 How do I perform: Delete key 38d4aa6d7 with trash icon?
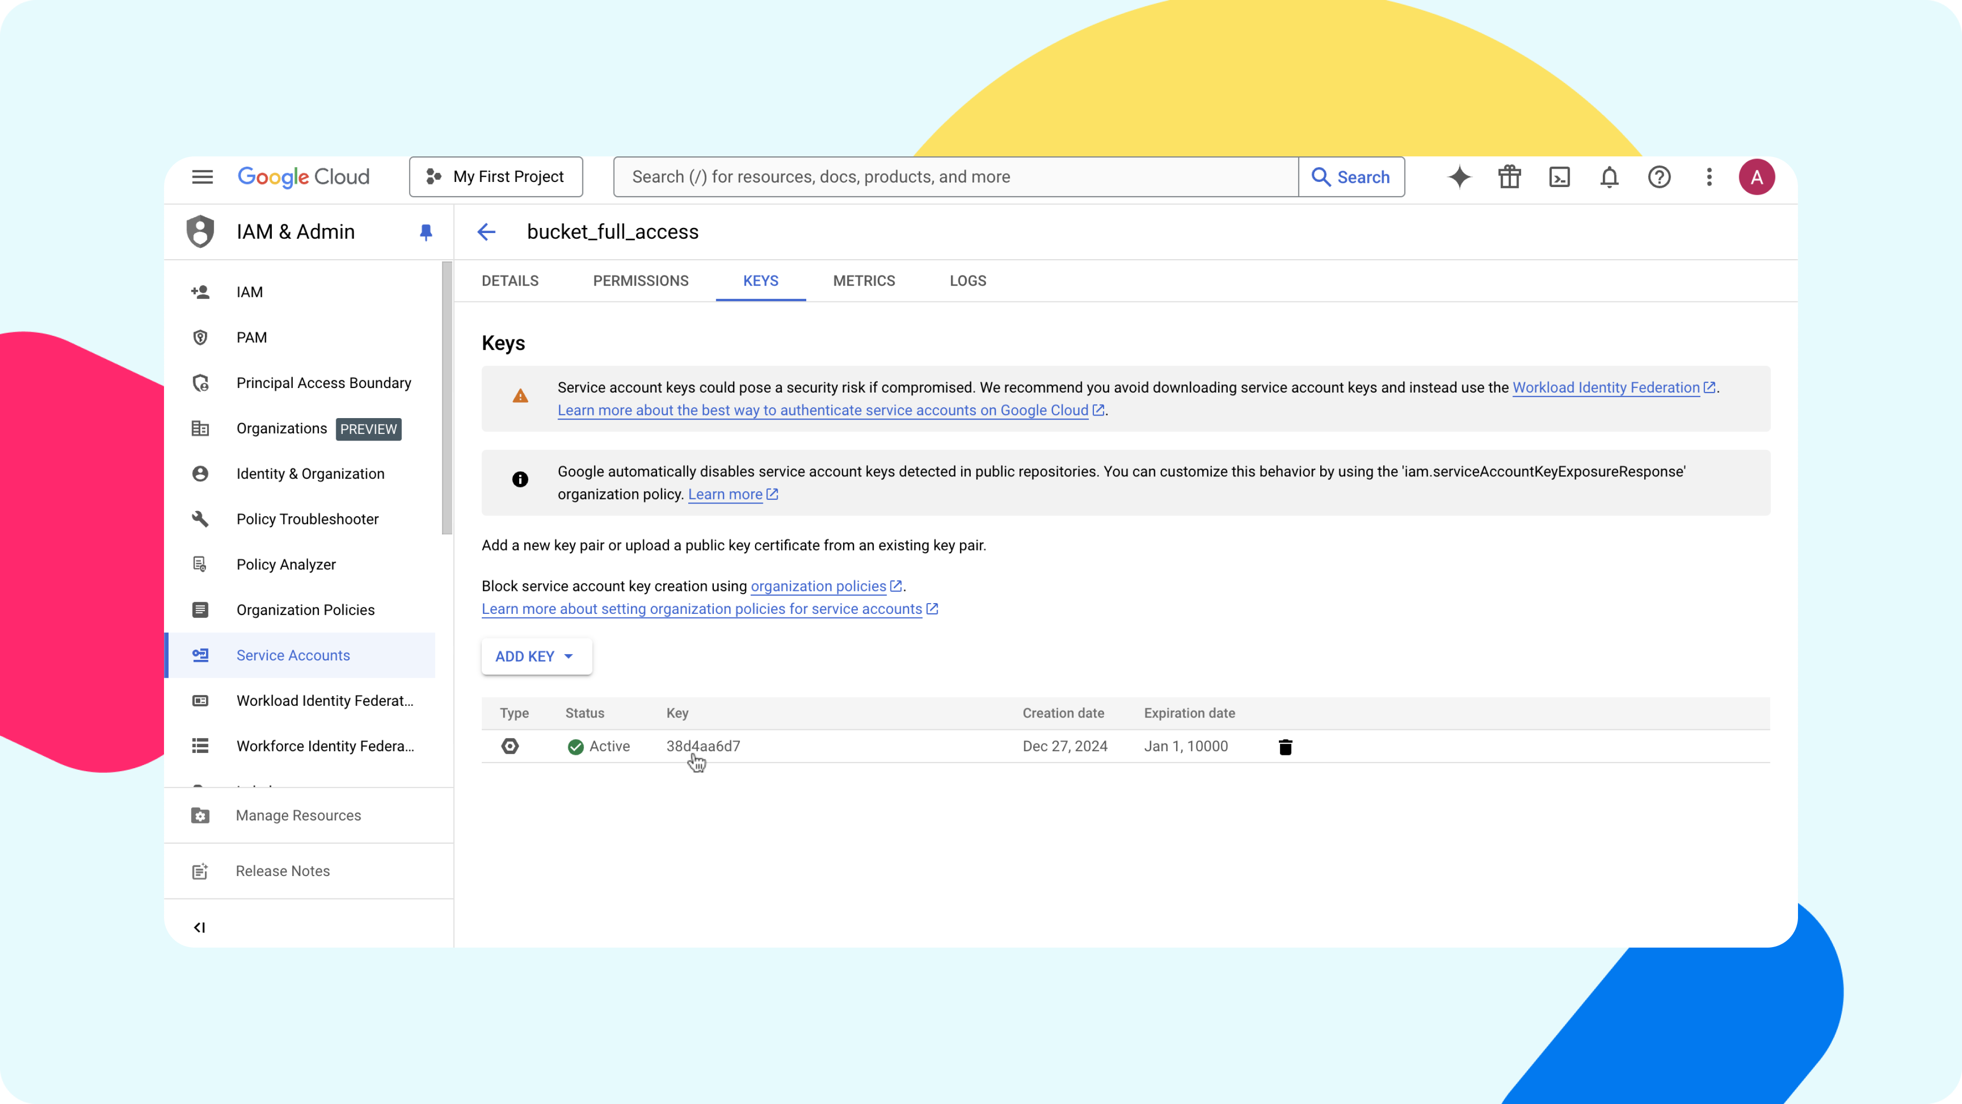[1285, 747]
